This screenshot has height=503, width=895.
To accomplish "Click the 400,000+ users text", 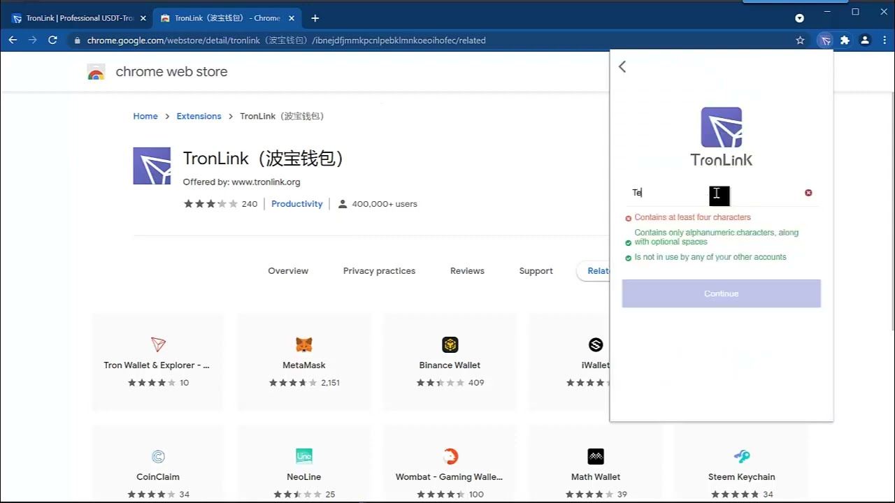I will [385, 204].
